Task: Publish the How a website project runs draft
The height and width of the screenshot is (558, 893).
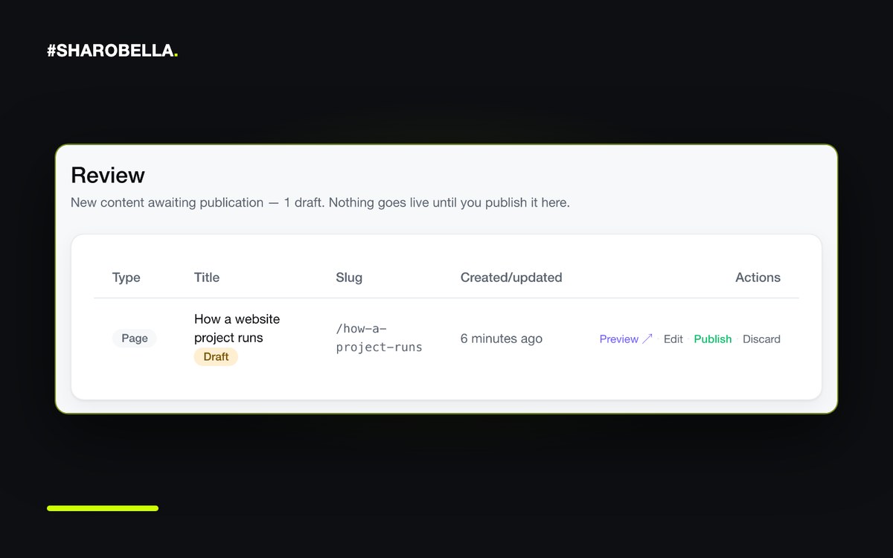Action: coord(713,339)
